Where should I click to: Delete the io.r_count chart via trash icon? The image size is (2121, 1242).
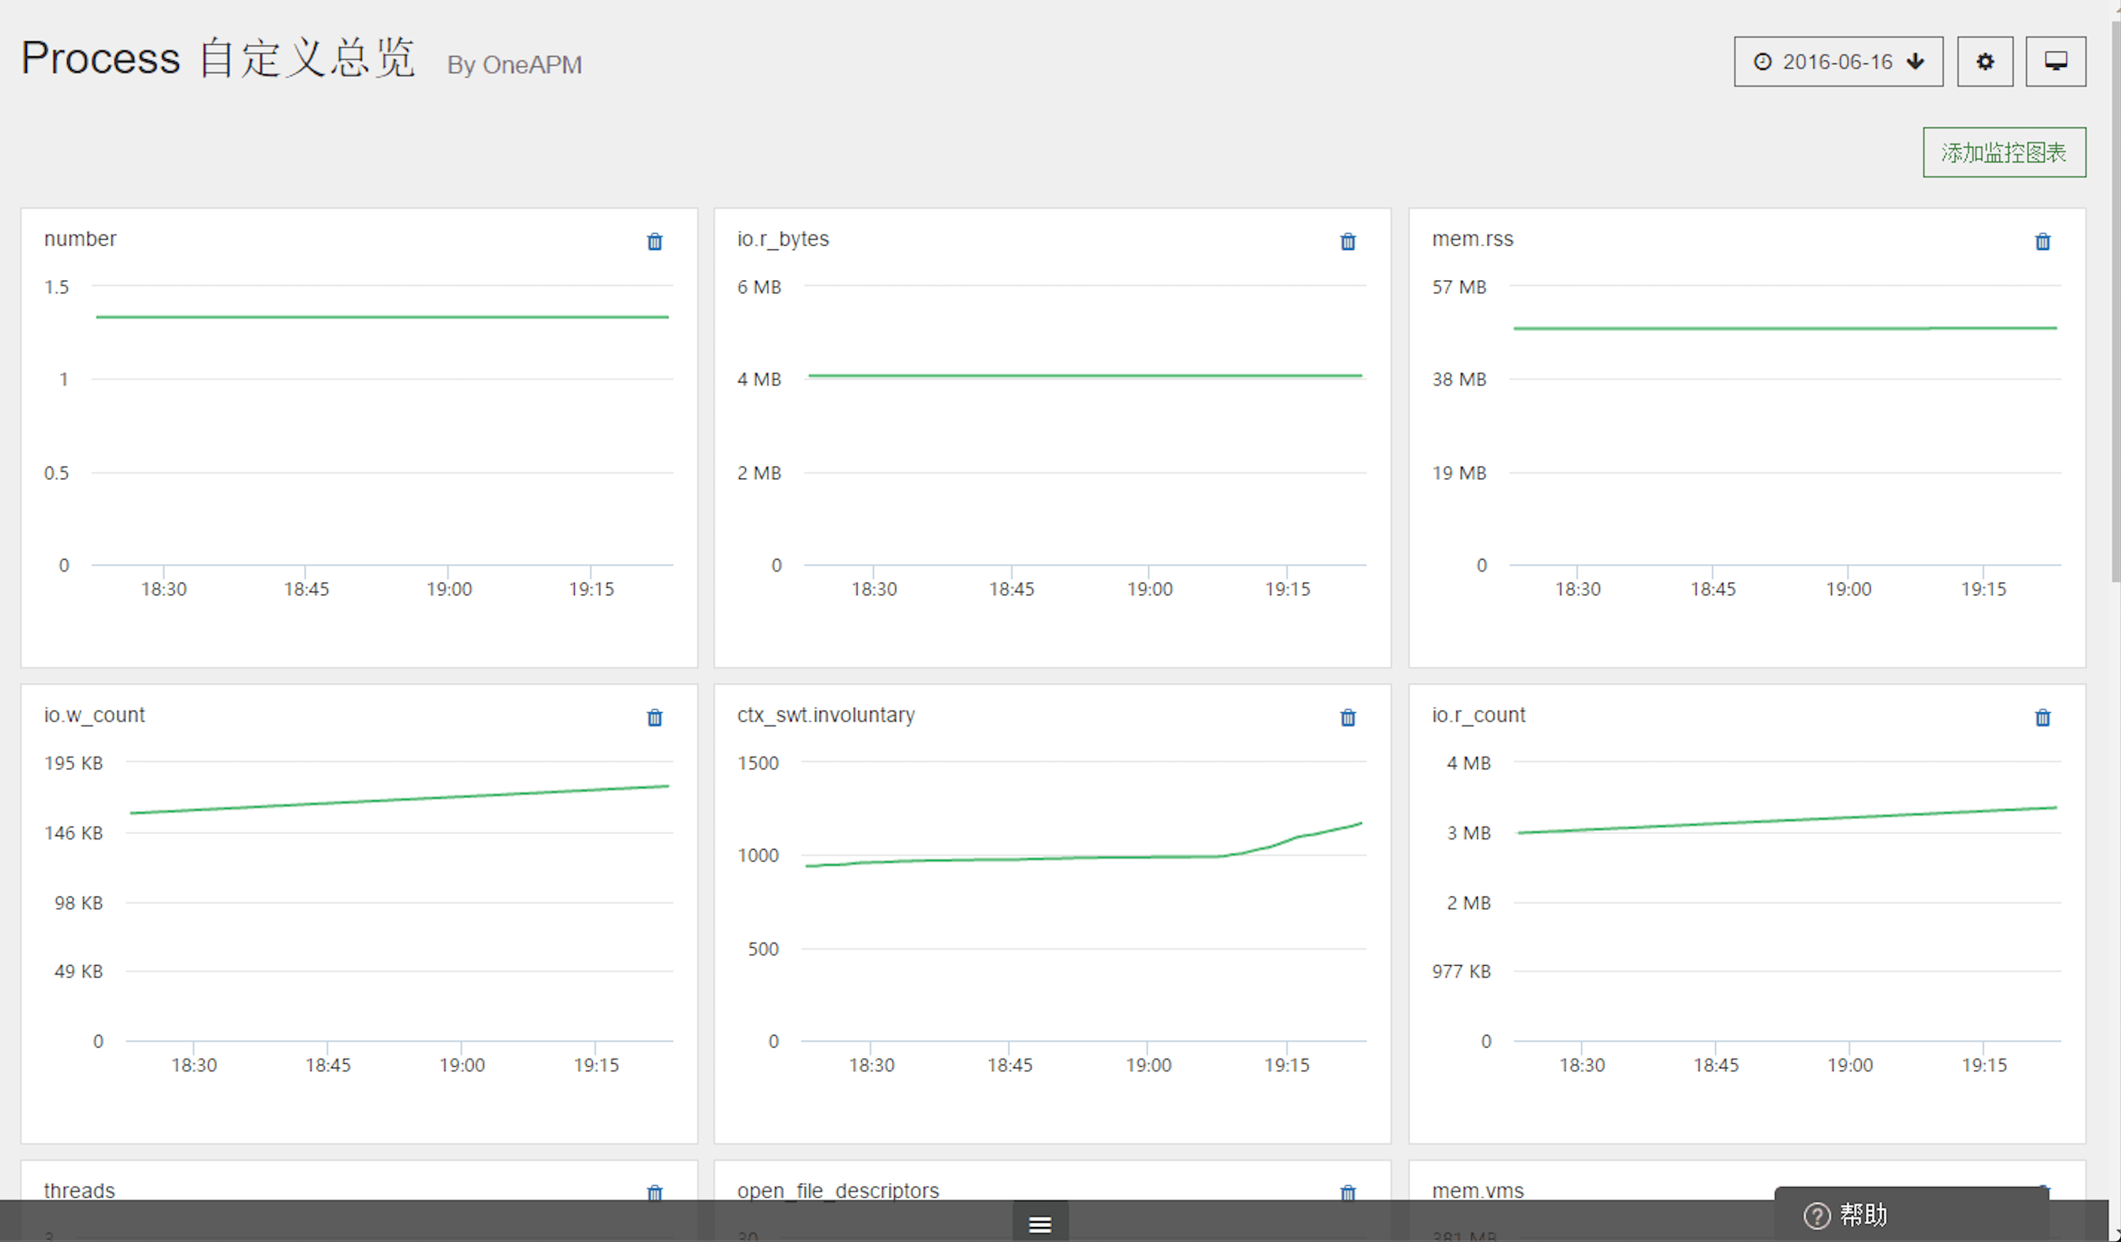[x=2043, y=718]
